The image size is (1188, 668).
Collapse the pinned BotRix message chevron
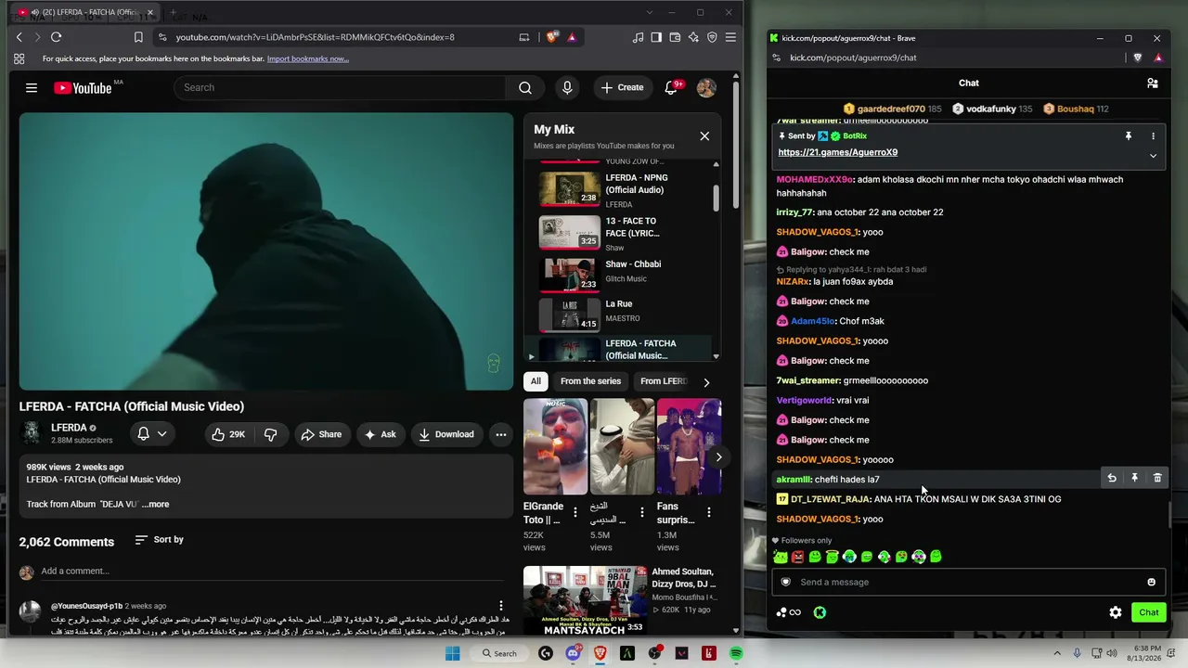click(x=1153, y=156)
